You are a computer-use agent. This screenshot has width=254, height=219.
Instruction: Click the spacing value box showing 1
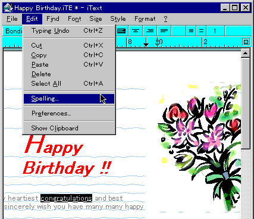(x=215, y=31)
